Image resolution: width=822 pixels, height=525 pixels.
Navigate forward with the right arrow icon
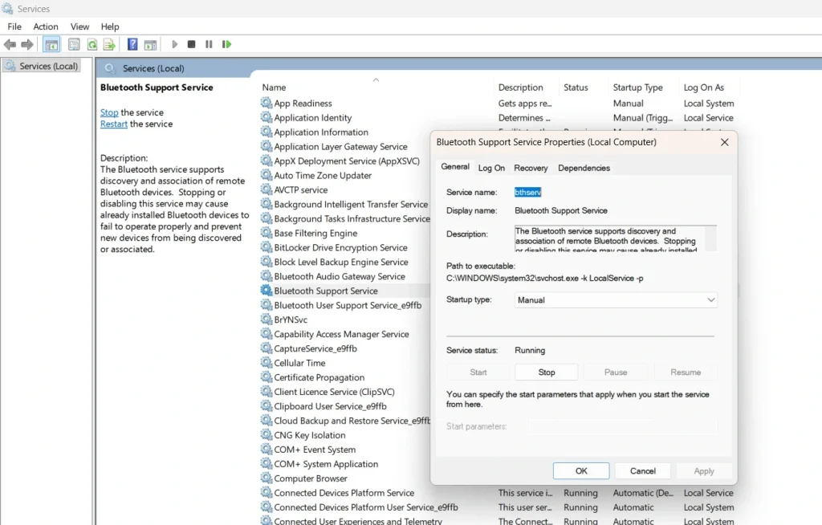27,44
